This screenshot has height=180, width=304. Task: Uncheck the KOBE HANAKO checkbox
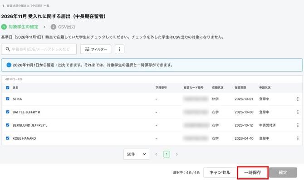pyautogui.click(x=8, y=138)
